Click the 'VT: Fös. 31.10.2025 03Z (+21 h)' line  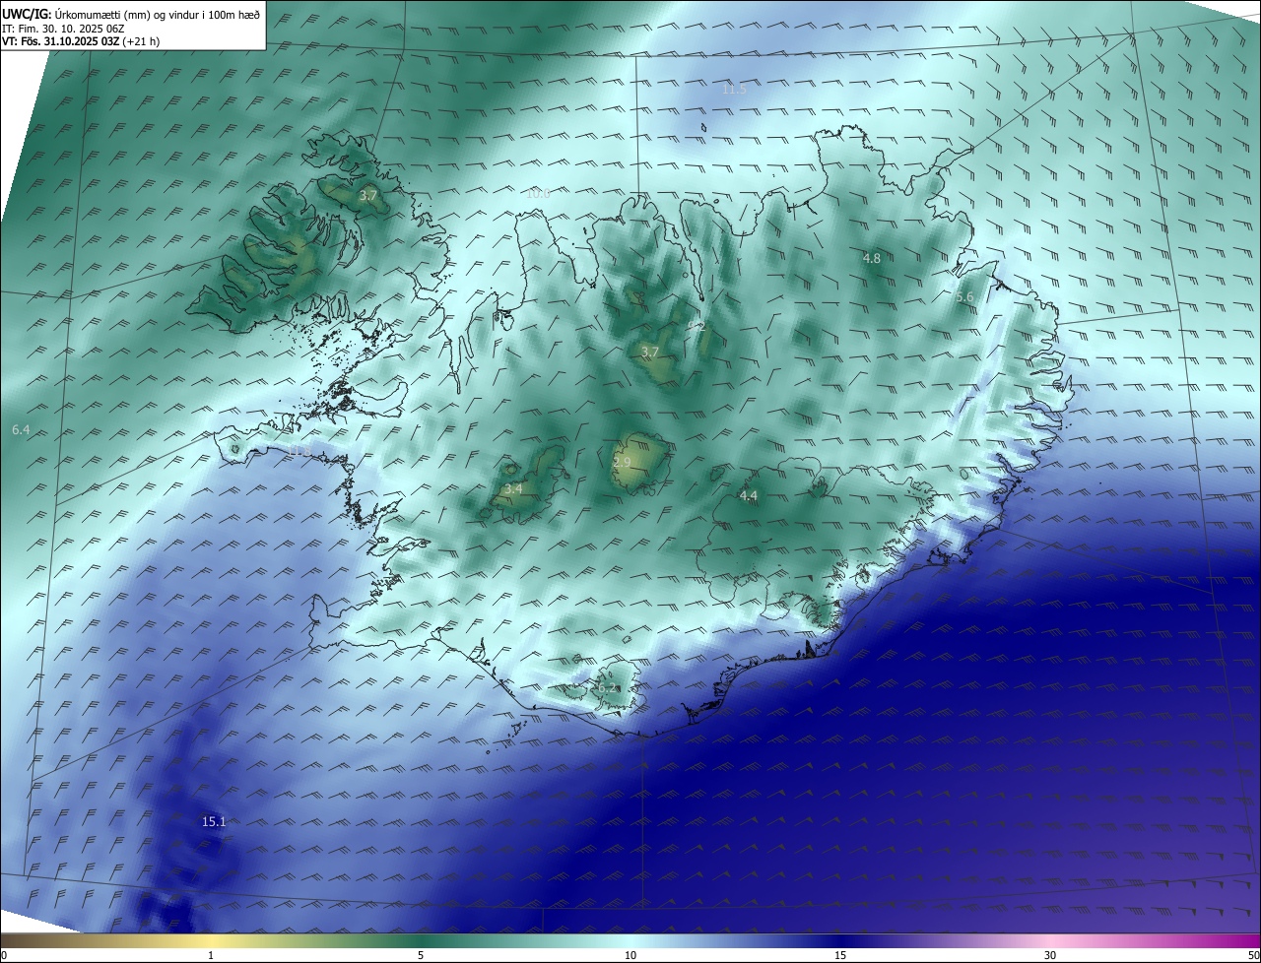pyautogui.click(x=81, y=41)
